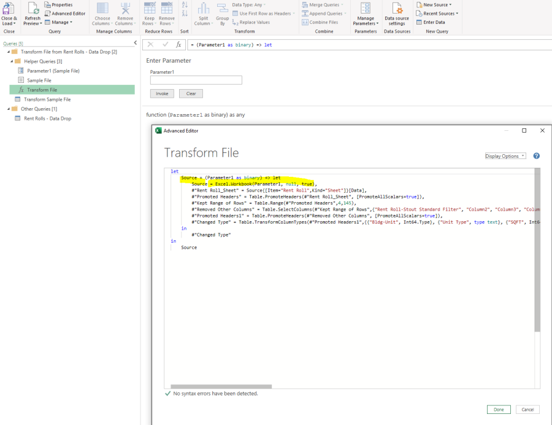This screenshot has width=552, height=425.
Task: Click the Clear button
Action: pyautogui.click(x=191, y=93)
